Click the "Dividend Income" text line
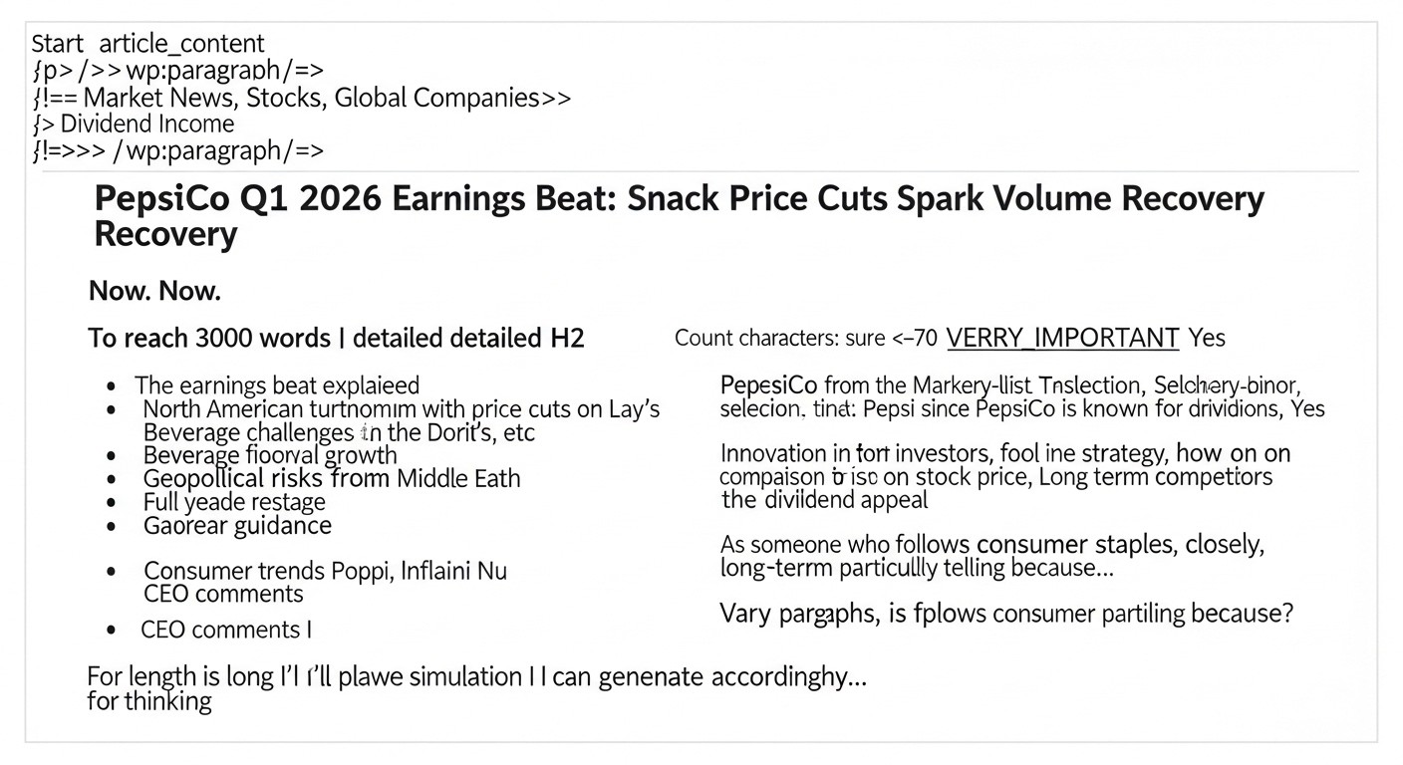 [x=146, y=125]
